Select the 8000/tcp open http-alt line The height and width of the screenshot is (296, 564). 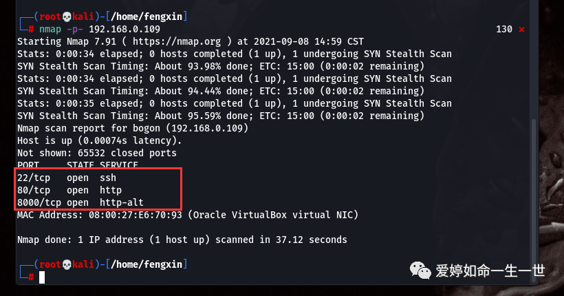(80, 202)
